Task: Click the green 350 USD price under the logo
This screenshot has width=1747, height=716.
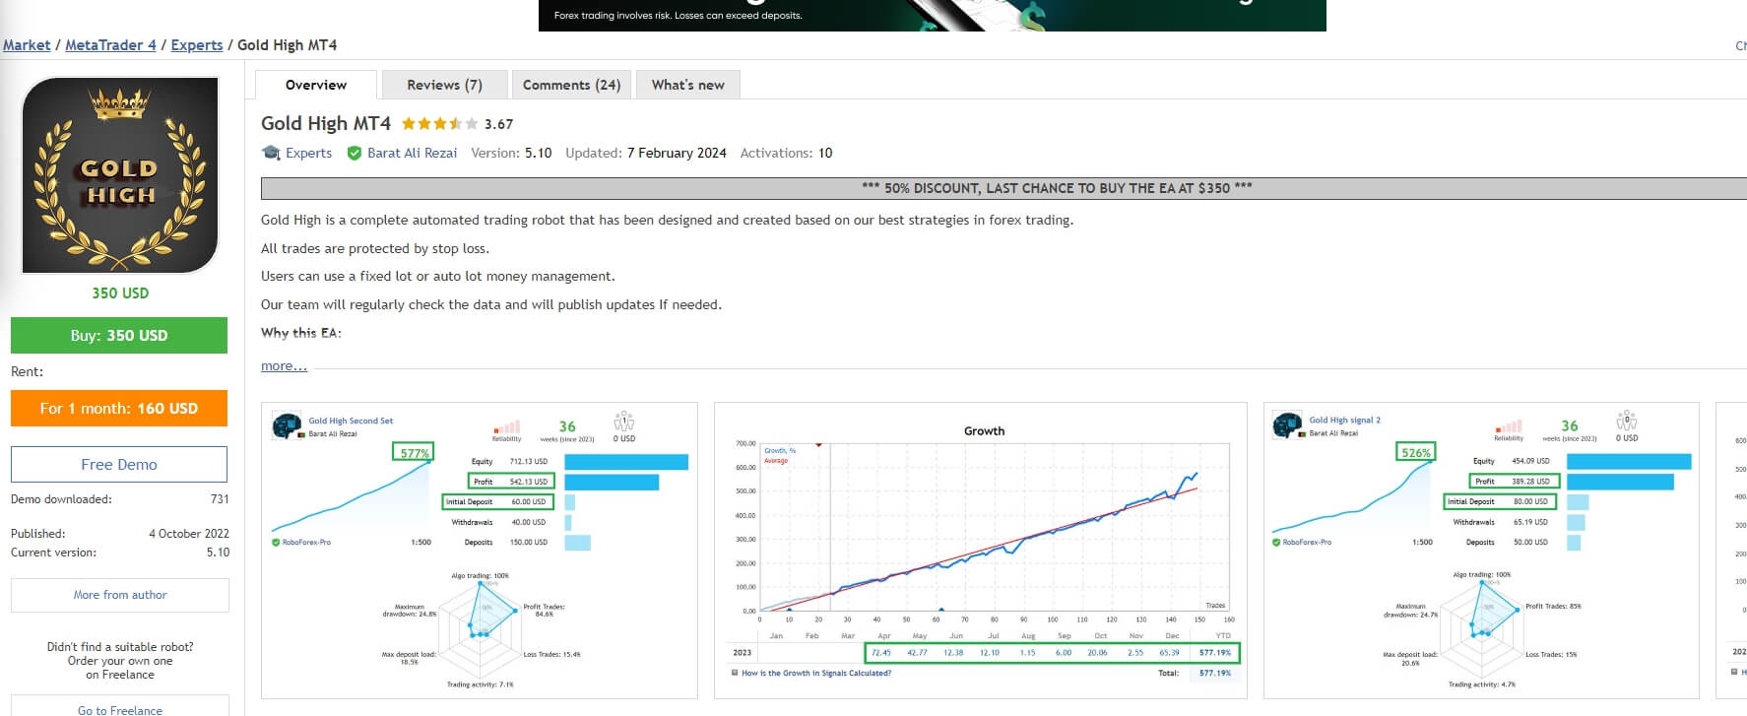Action: pyautogui.click(x=120, y=293)
